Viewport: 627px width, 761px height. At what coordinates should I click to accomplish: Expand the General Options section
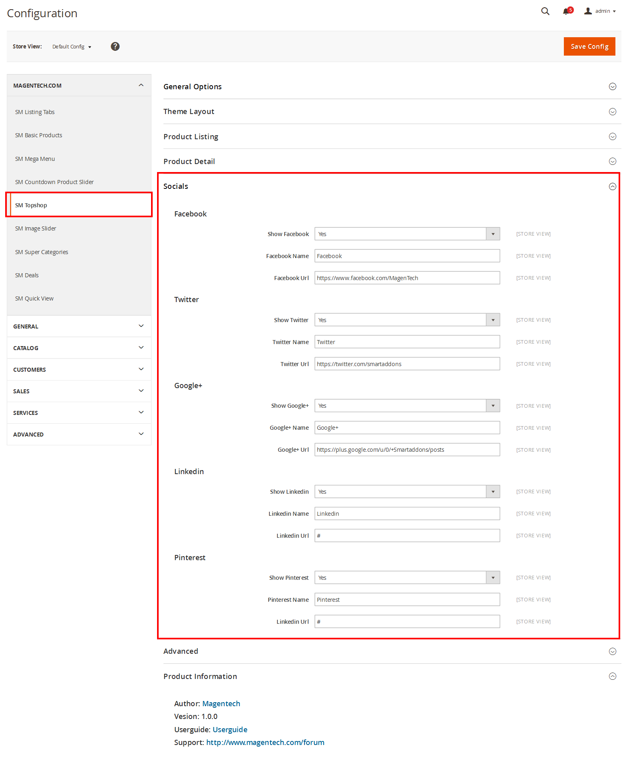pyautogui.click(x=392, y=86)
